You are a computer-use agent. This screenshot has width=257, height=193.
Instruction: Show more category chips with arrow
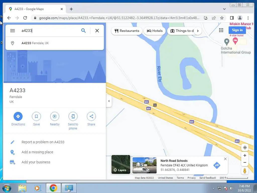[x=198, y=31]
